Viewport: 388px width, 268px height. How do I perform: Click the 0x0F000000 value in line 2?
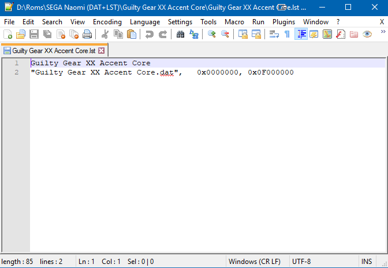pos(271,72)
